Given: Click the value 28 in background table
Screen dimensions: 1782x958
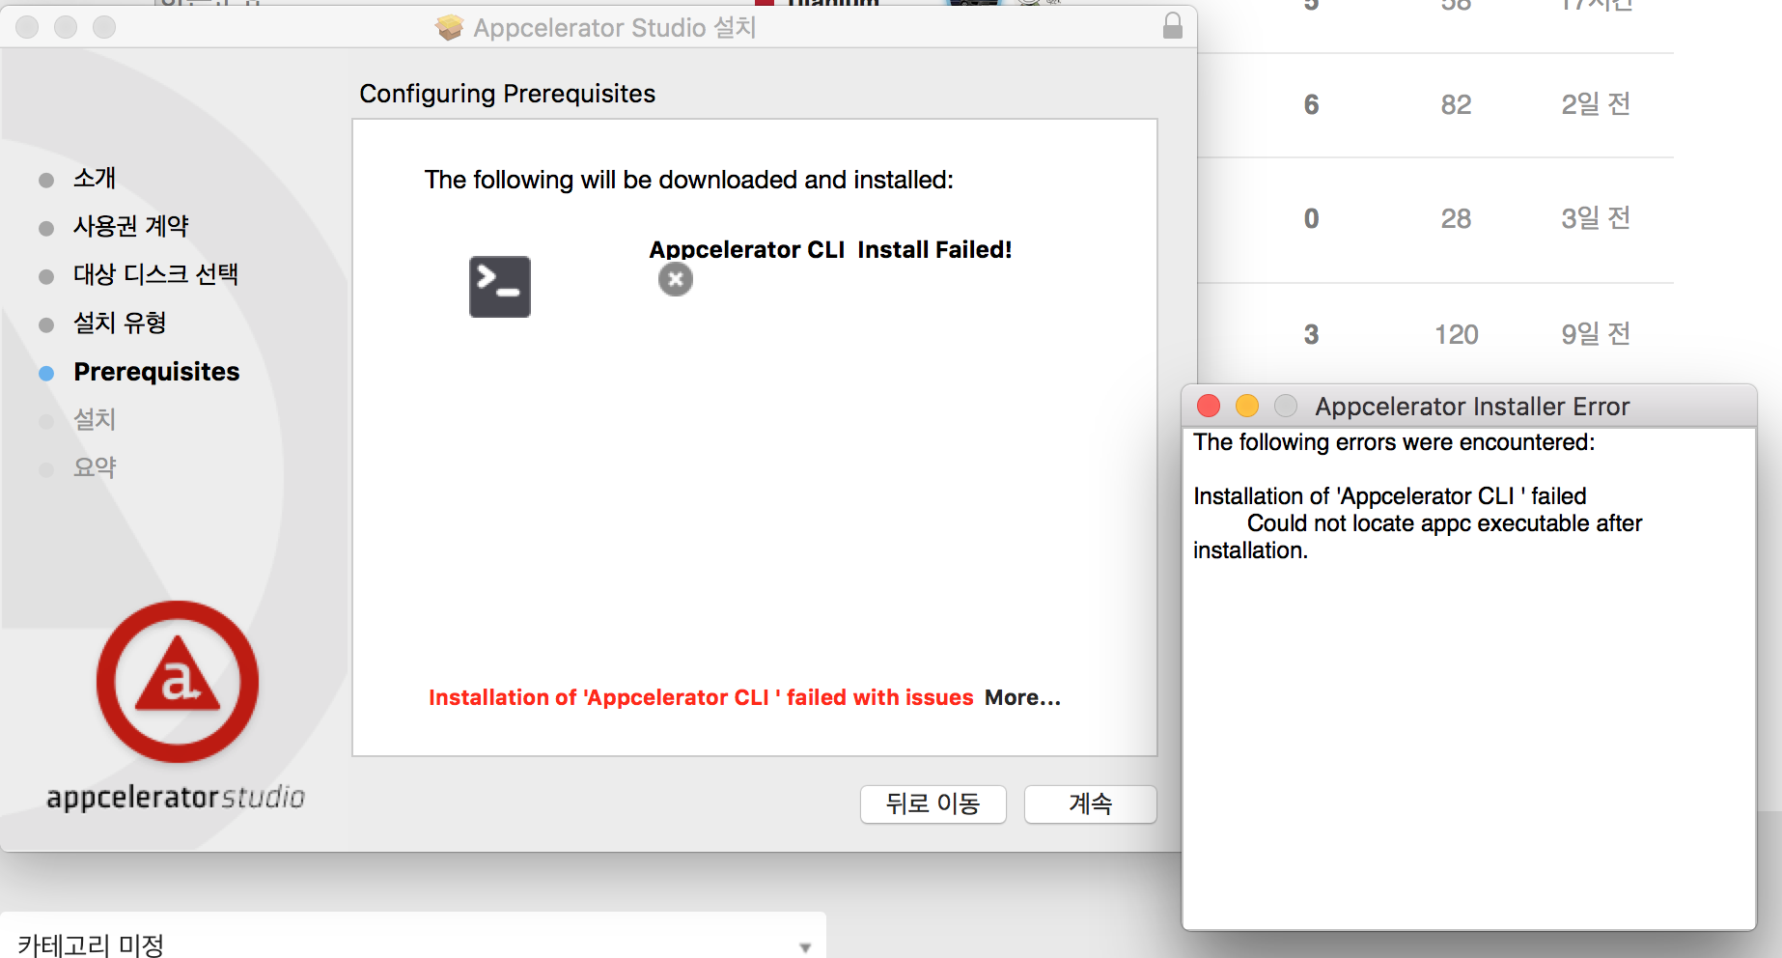Looking at the screenshot, I should 1456,218.
